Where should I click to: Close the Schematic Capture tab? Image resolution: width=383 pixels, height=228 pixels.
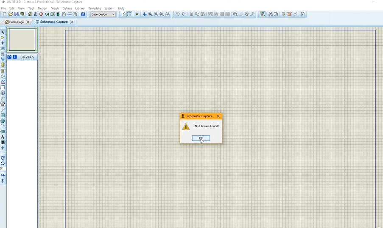[72, 22]
